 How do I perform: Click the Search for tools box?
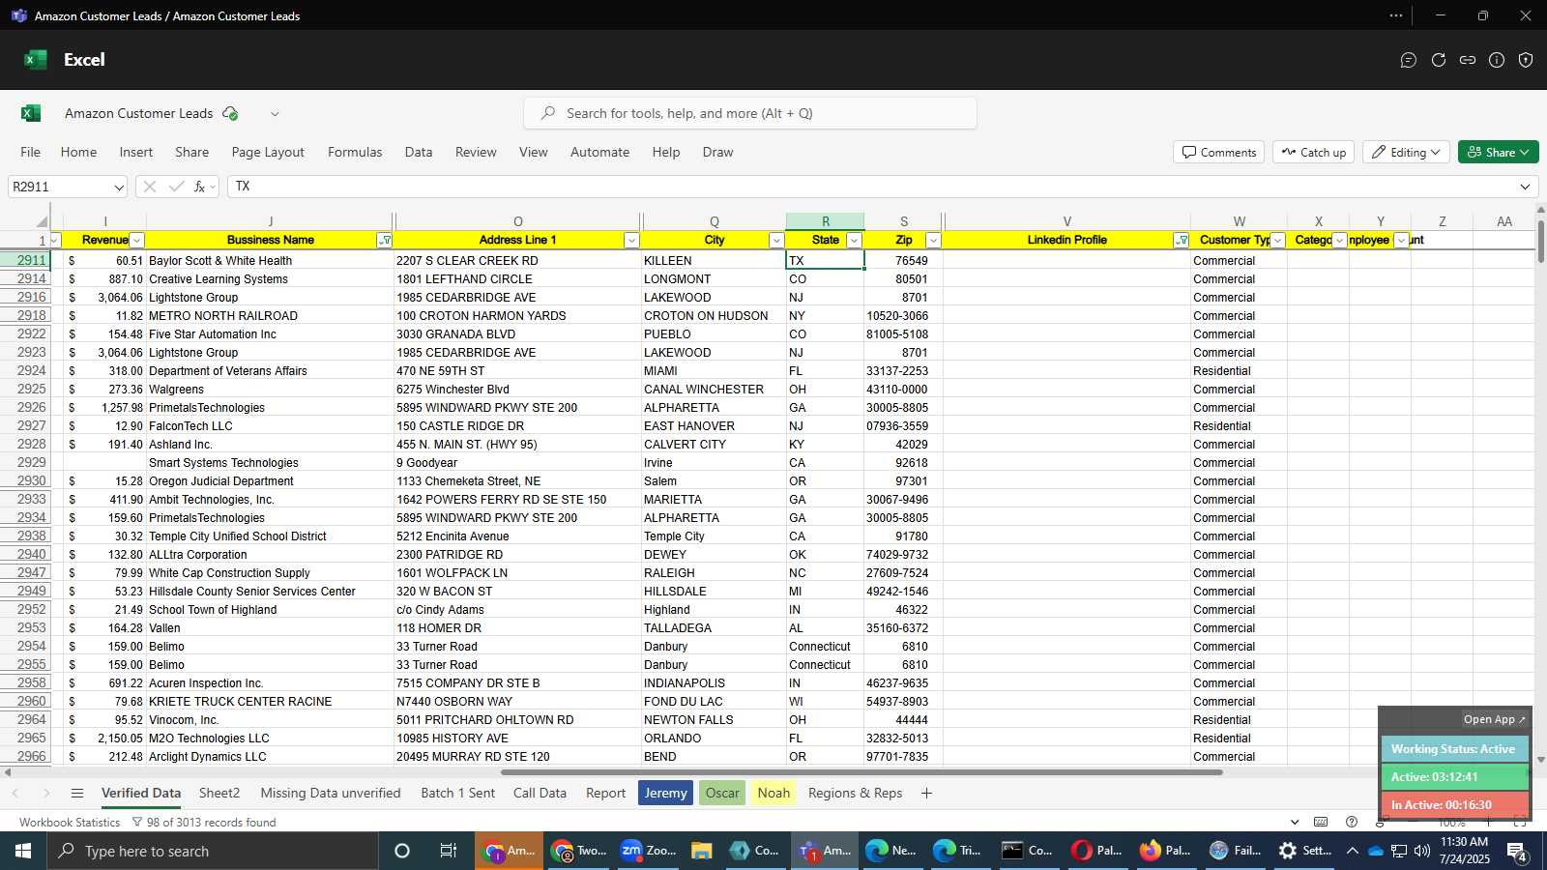click(750, 113)
